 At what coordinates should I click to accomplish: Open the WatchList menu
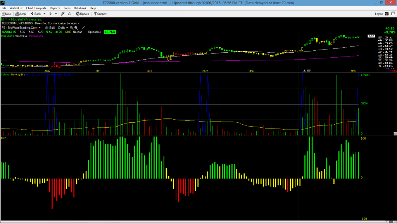click(16, 8)
